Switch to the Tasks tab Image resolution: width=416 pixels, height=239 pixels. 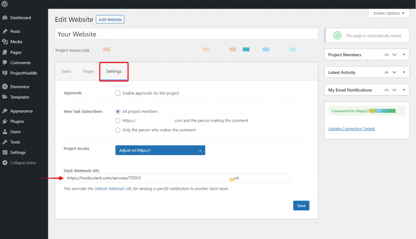66,71
